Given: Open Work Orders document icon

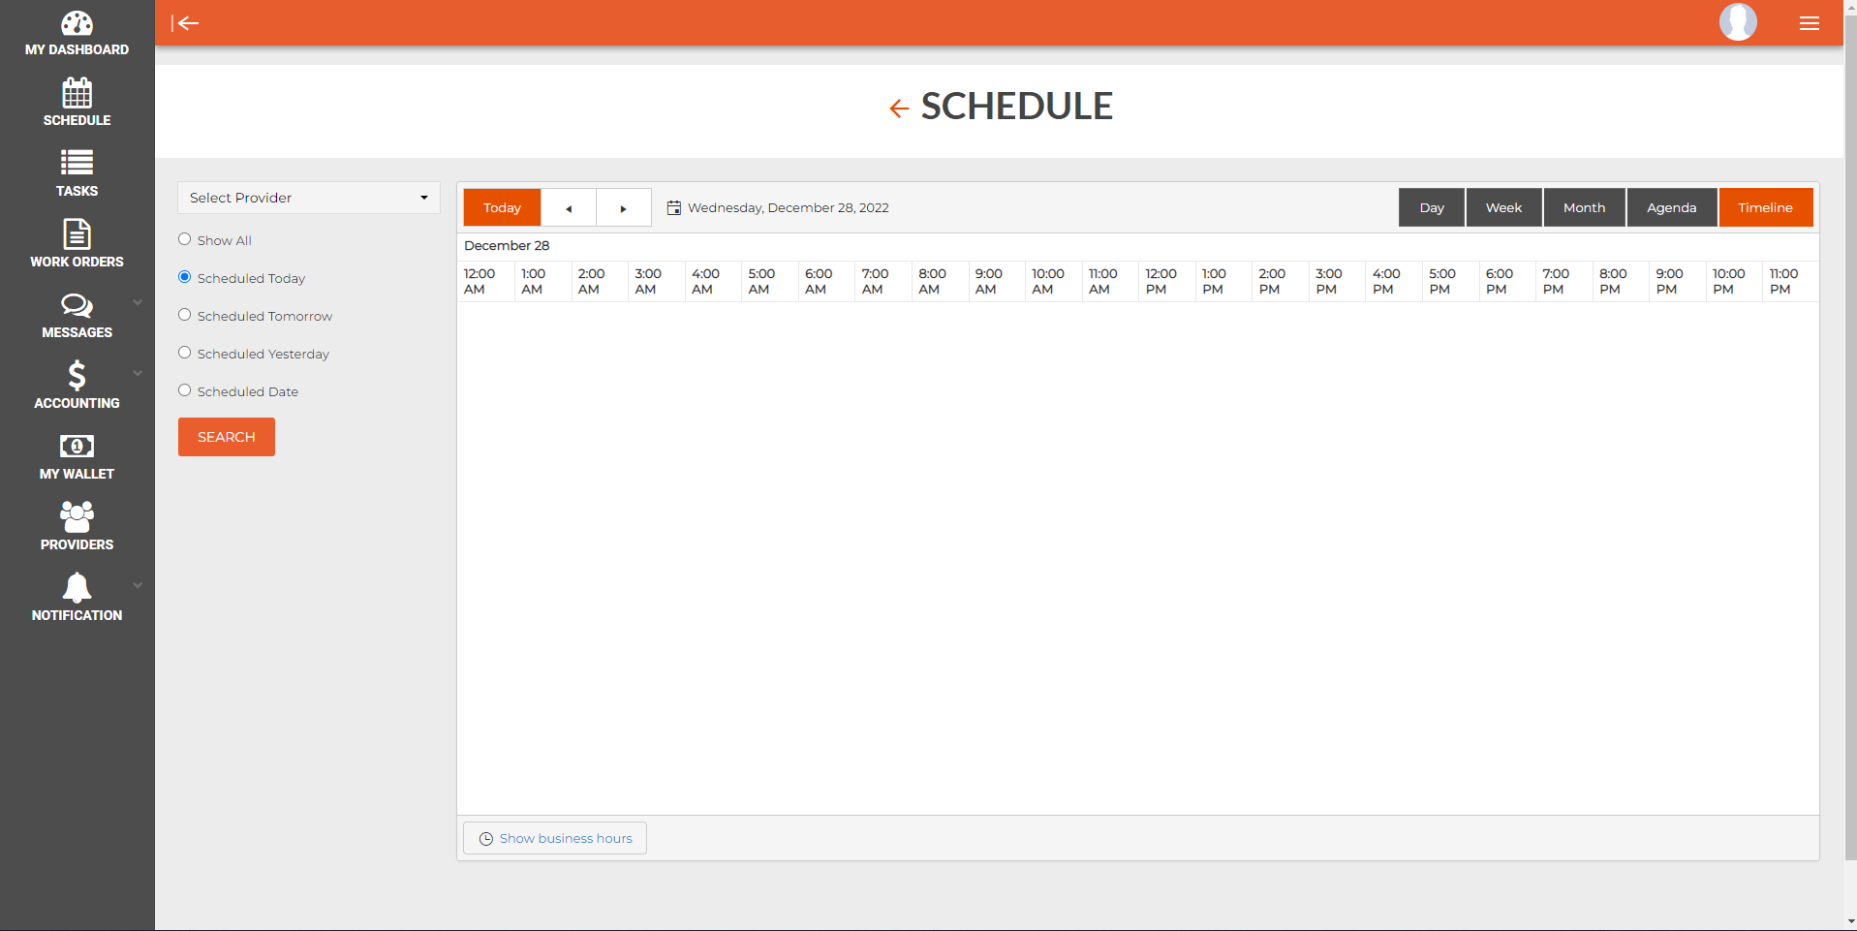Looking at the screenshot, I should [x=77, y=234].
